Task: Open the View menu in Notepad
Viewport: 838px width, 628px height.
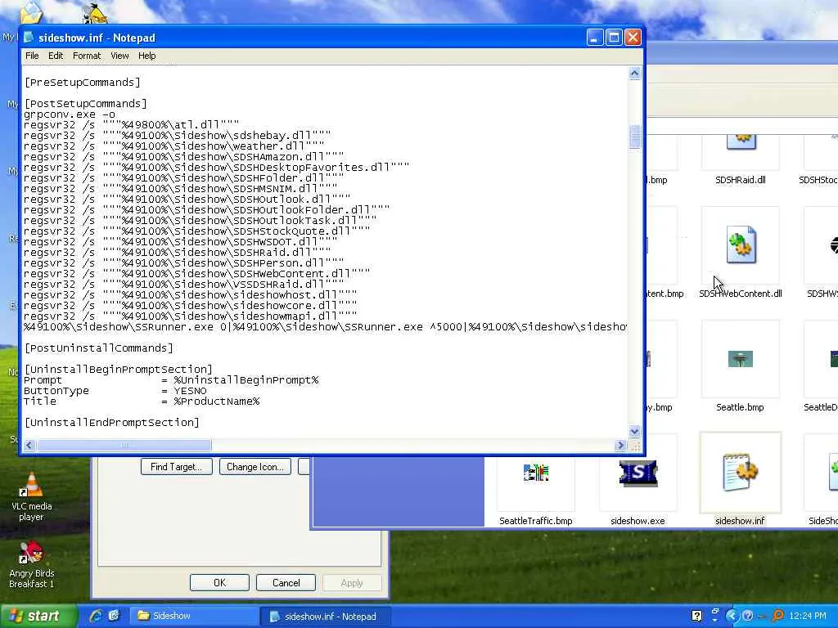Action: click(119, 56)
